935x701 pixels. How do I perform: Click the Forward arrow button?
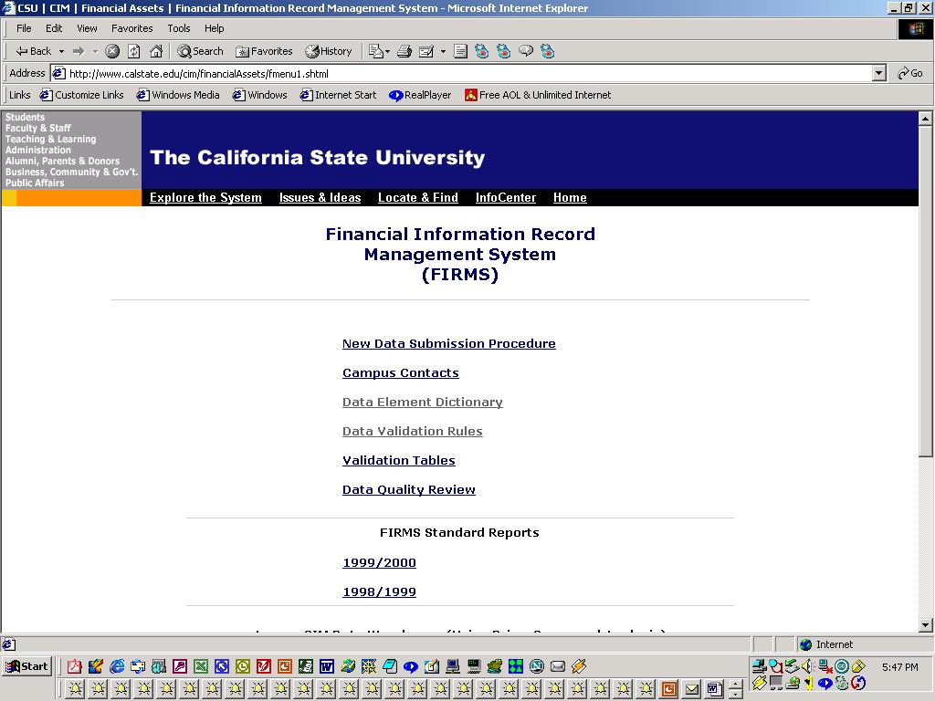[x=79, y=51]
